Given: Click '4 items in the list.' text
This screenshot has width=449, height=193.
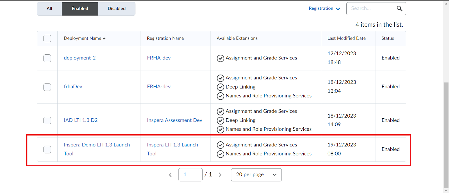Looking at the screenshot, I should tap(379, 25).
